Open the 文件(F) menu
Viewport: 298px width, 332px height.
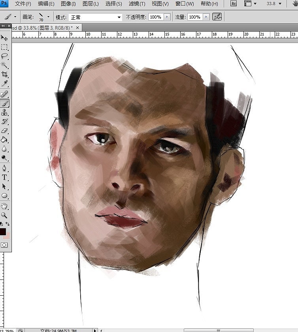pos(23,4)
